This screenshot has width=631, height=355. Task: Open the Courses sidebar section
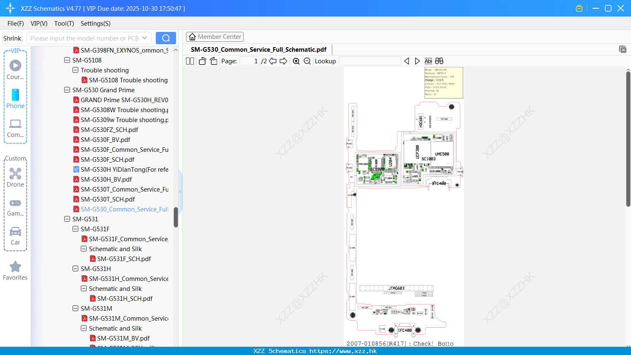15,70
